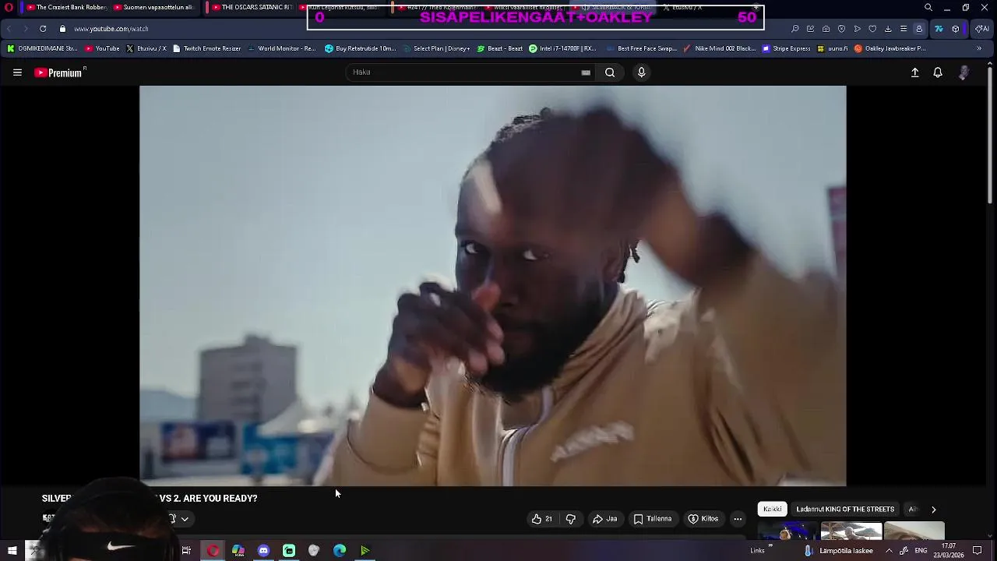Image resolution: width=997 pixels, height=561 pixels.
Task: Open Windows notification center
Action: pos(978,551)
